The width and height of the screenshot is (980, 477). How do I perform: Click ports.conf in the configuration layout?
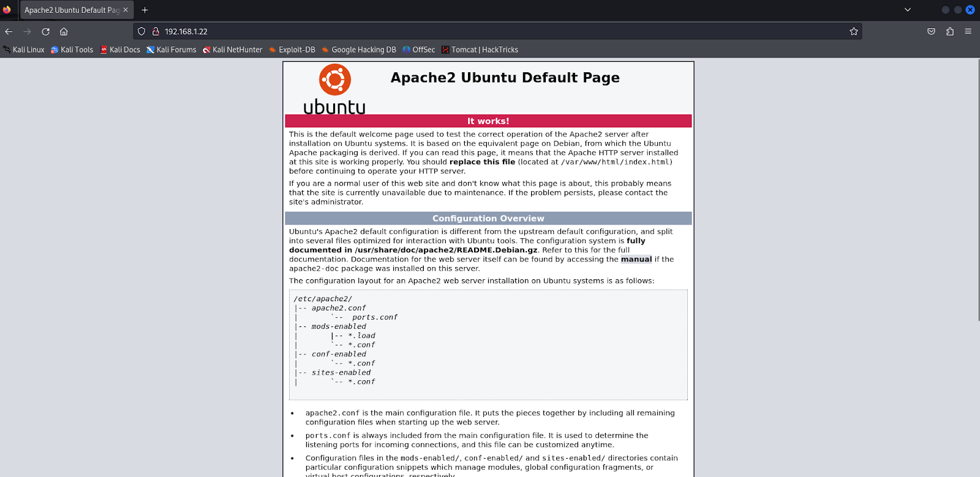tap(375, 317)
